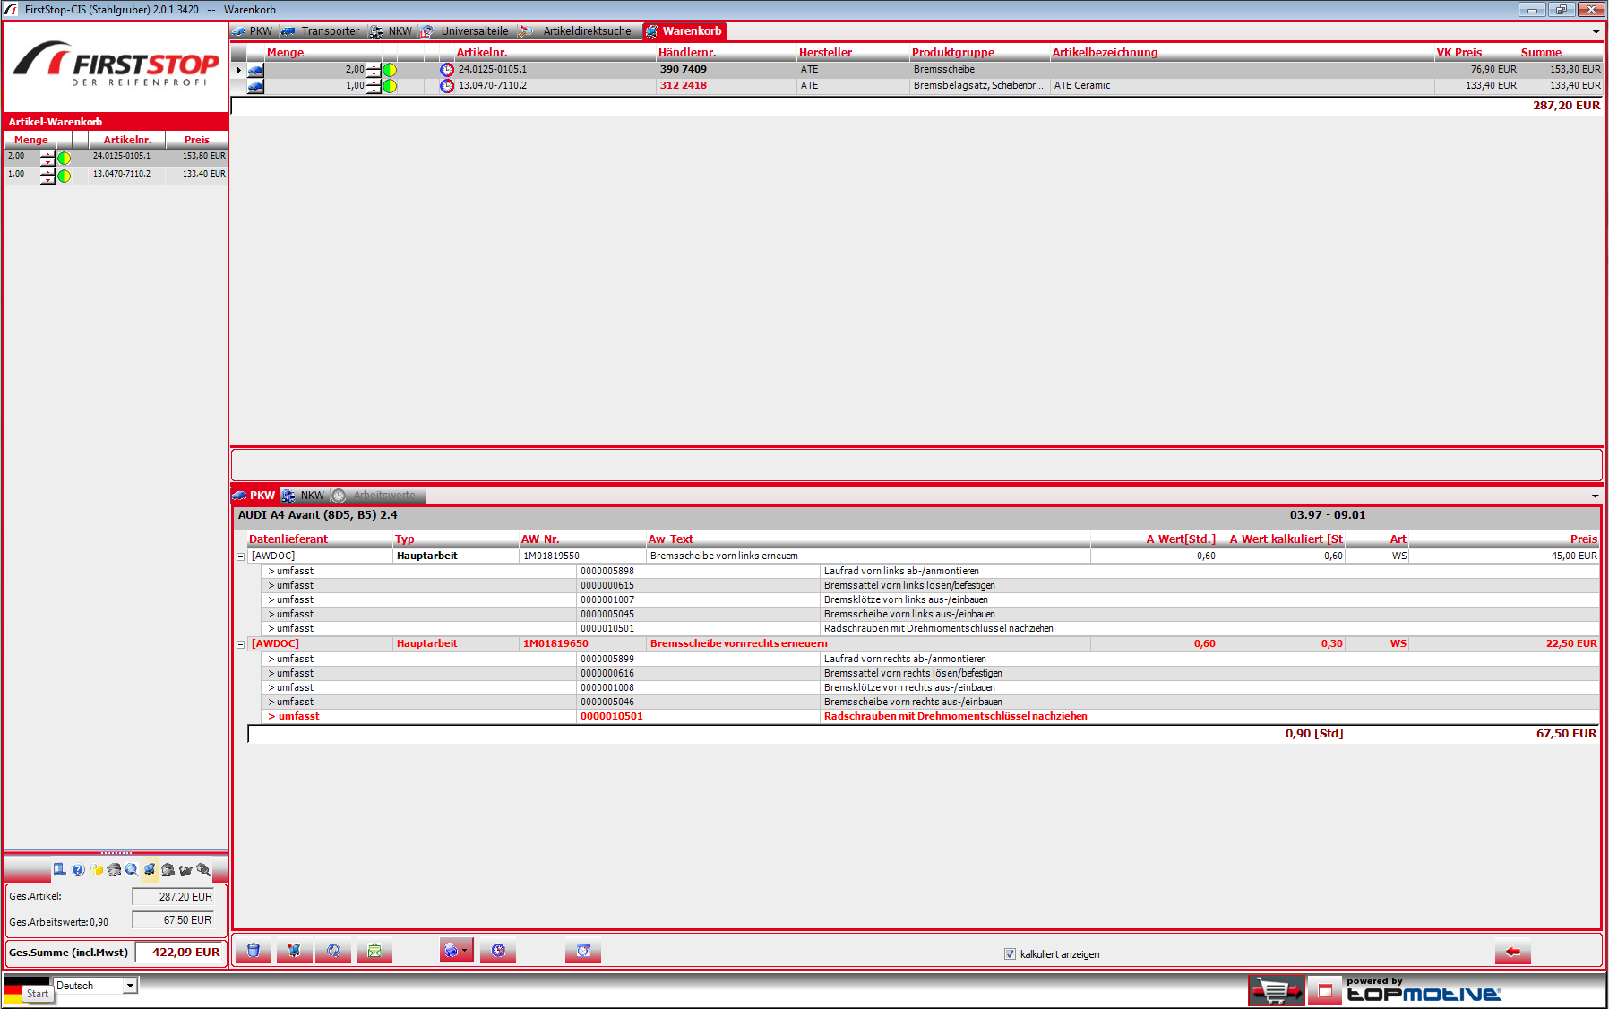
Task: Open the lower PKW/NKW tab strip overflow arrow
Action: point(1596,496)
